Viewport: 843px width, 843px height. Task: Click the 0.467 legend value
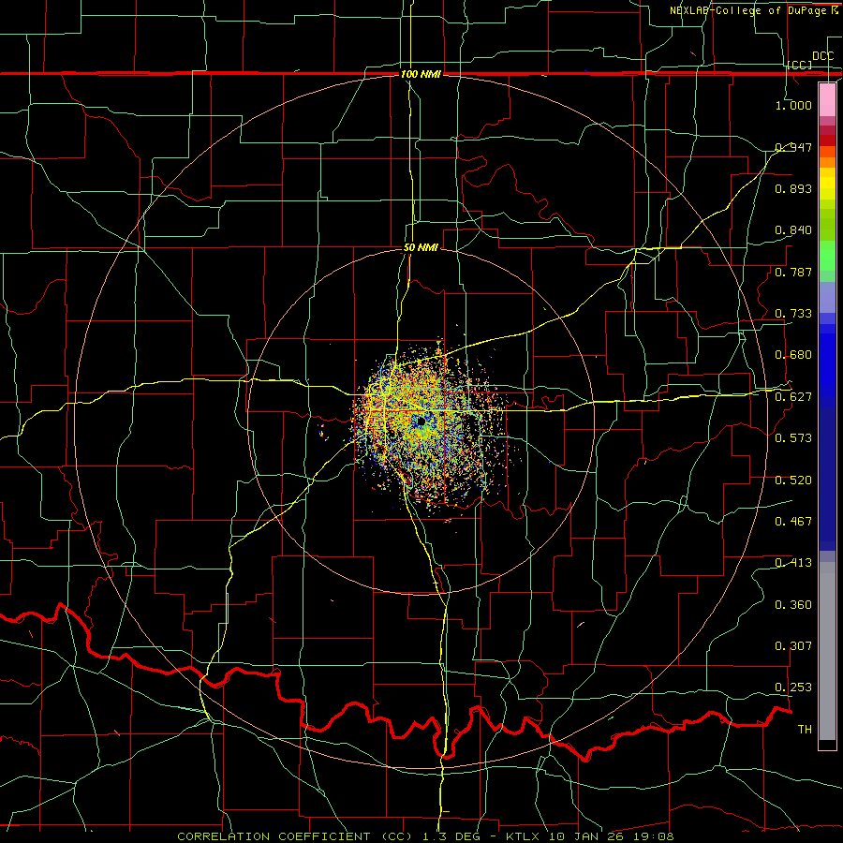(x=793, y=522)
